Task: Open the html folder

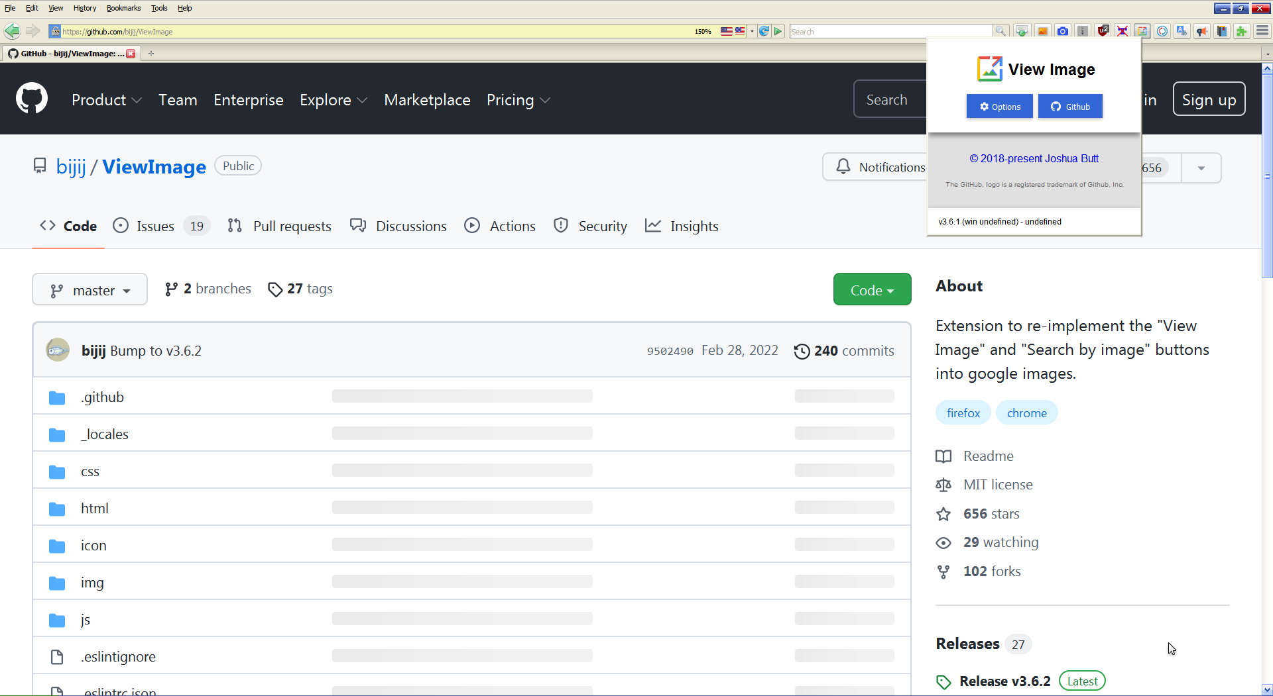Action: point(95,508)
